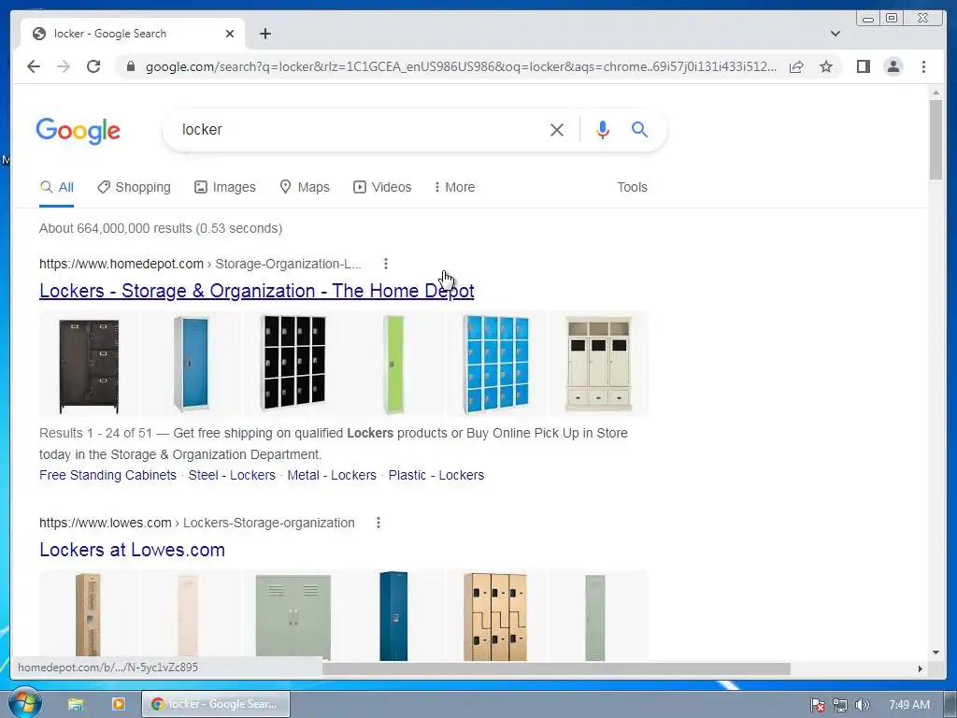Switch to the Images tab
Screen dimensions: 957x718
coord(224,187)
